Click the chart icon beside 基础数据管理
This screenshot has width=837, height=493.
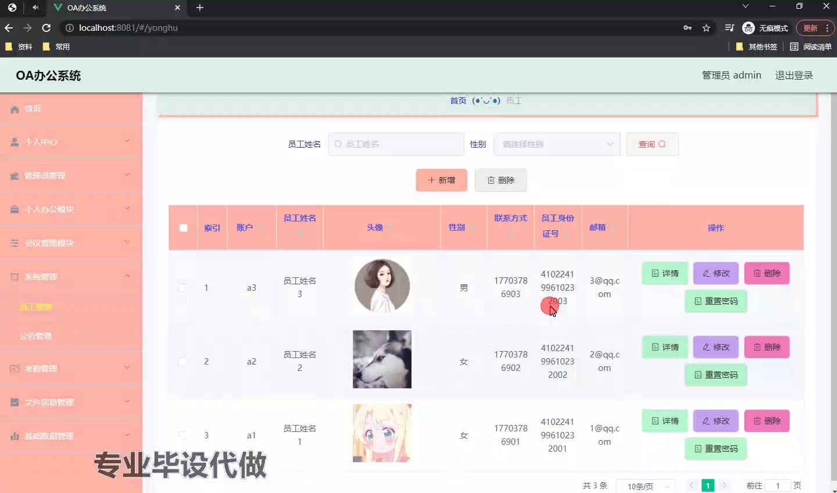[x=15, y=436]
